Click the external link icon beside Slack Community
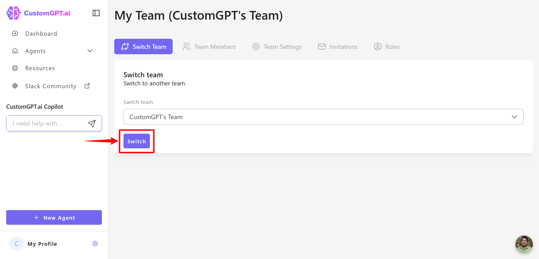 (x=87, y=86)
